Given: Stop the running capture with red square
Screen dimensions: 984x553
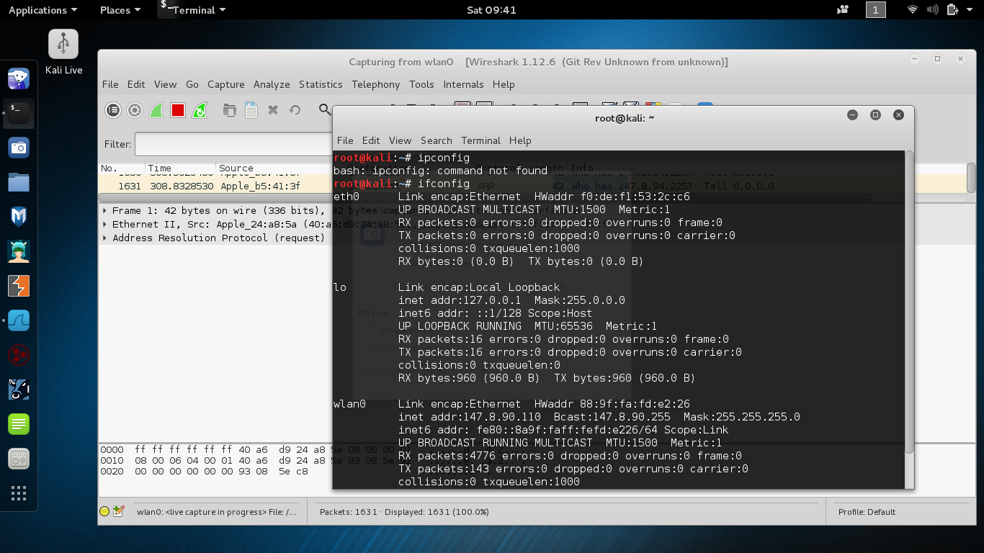Looking at the screenshot, I should click(x=178, y=110).
